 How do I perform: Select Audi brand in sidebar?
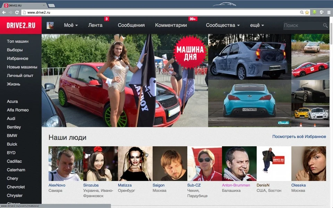(11, 119)
